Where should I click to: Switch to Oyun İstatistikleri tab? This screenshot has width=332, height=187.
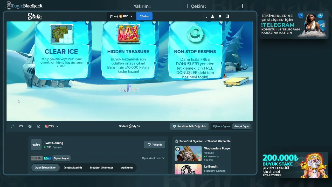pos(46,168)
